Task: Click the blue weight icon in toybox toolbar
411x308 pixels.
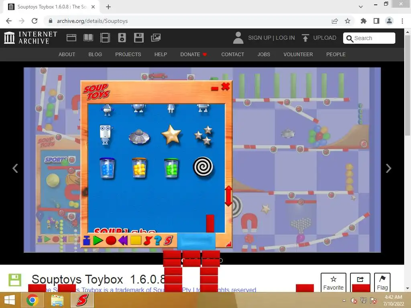Action: tap(87, 241)
